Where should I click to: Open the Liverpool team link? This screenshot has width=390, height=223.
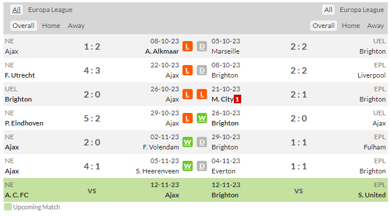[x=371, y=75]
